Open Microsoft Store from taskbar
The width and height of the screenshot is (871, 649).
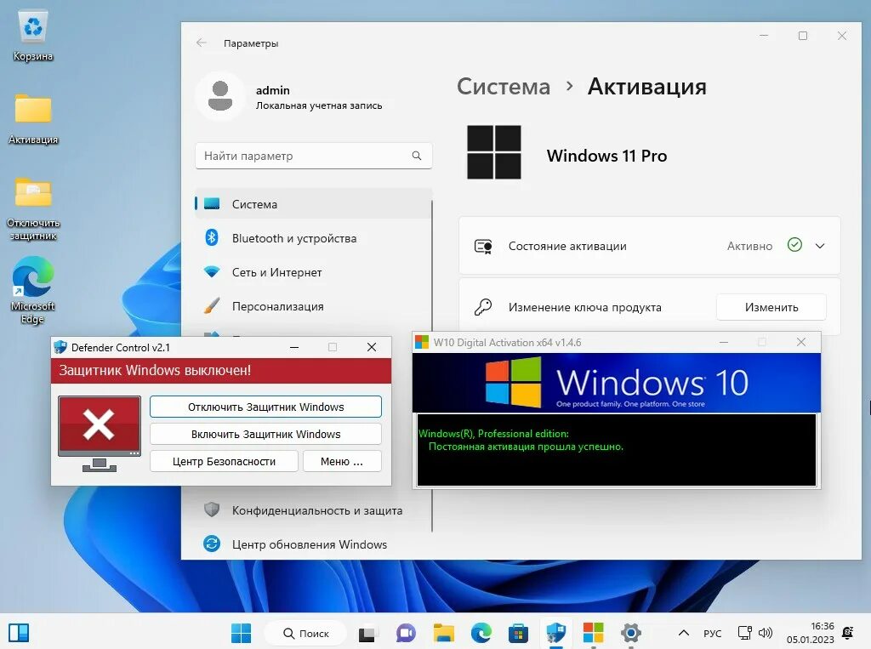(518, 633)
